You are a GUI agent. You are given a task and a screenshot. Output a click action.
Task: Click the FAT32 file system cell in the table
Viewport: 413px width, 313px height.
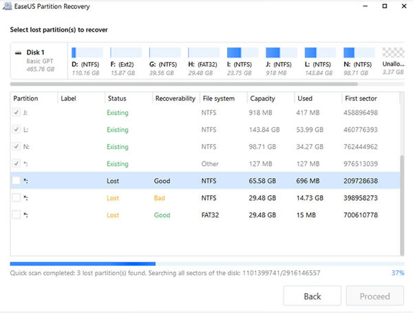pyautogui.click(x=210, y=215)
